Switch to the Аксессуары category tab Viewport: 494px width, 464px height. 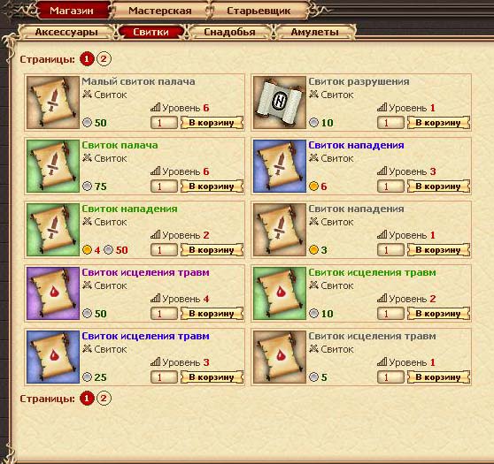tap(66, 32)
